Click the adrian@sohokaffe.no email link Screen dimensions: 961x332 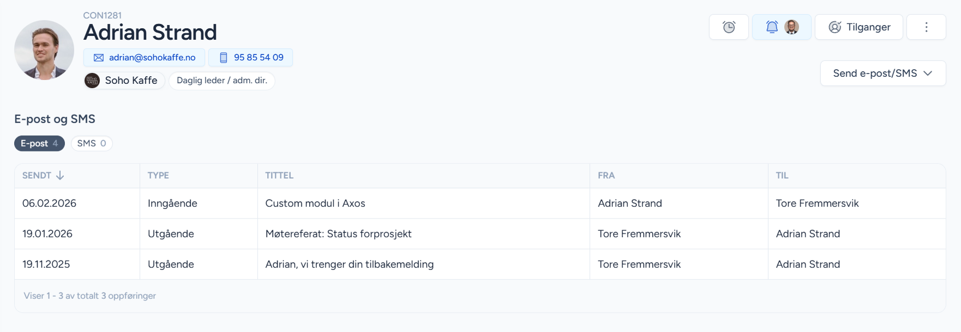[152, 58]
